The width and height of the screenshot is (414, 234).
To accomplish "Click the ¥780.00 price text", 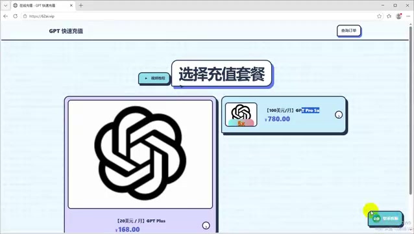I will (x=277, y=119).
